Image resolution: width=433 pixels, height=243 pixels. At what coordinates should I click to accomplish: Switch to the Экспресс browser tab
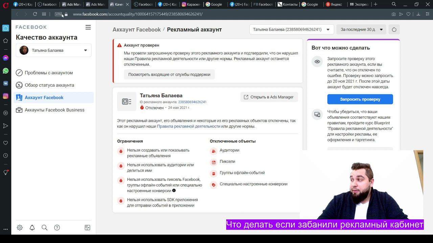pos(359,4)
